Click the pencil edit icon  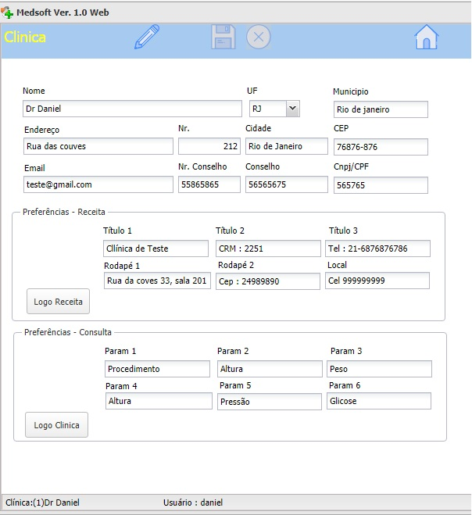pos(147,37)
